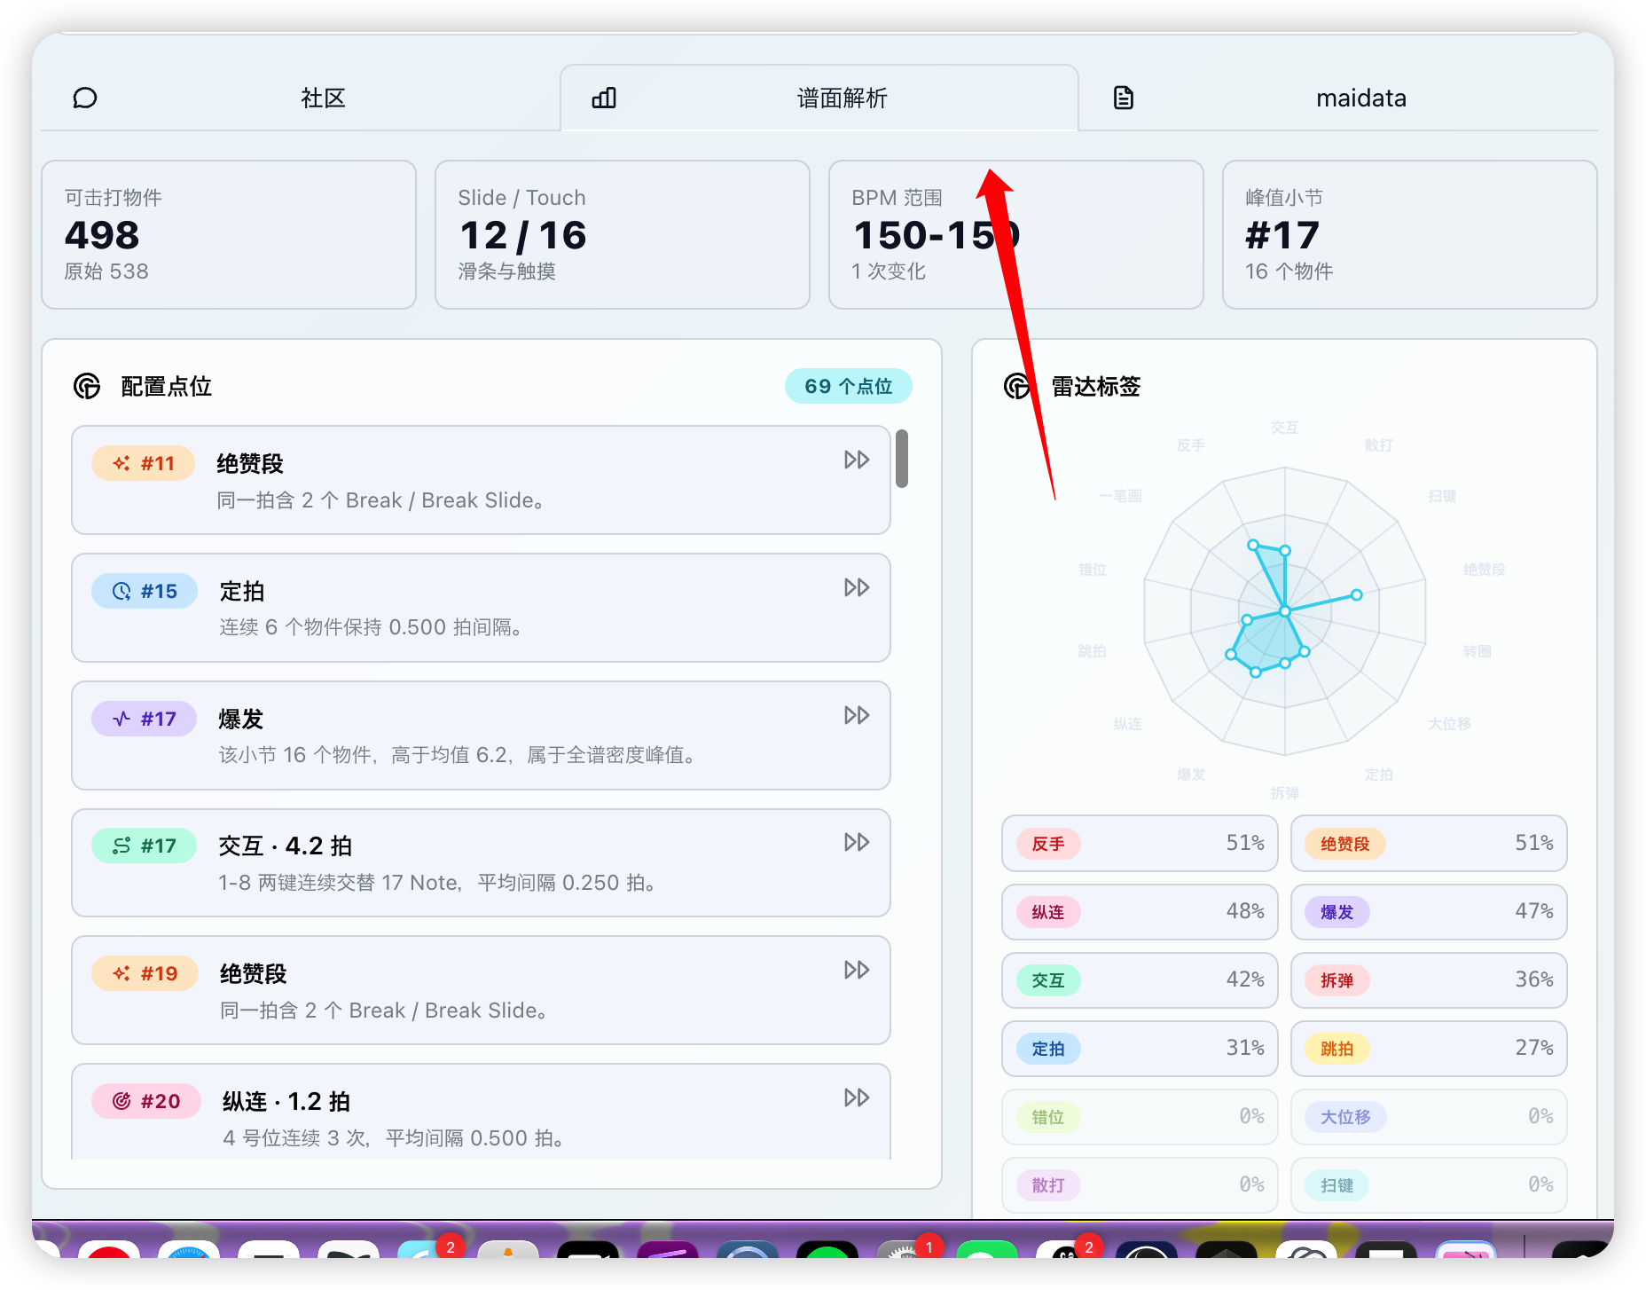Jump to #17 交互 · 4.2 拍 skip icon
The height and width of the screenshot is (1290, 1646).
point(857,842)
